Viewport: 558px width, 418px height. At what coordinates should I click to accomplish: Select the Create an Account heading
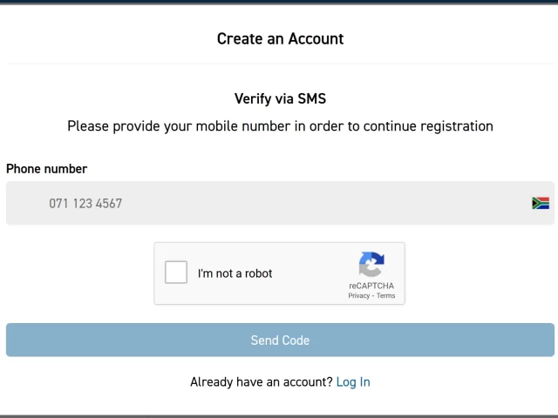(x=280, y=38)
